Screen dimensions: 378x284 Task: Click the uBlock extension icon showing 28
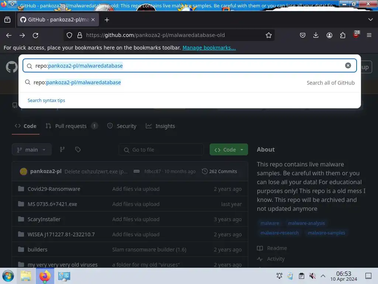coord(356,34)
